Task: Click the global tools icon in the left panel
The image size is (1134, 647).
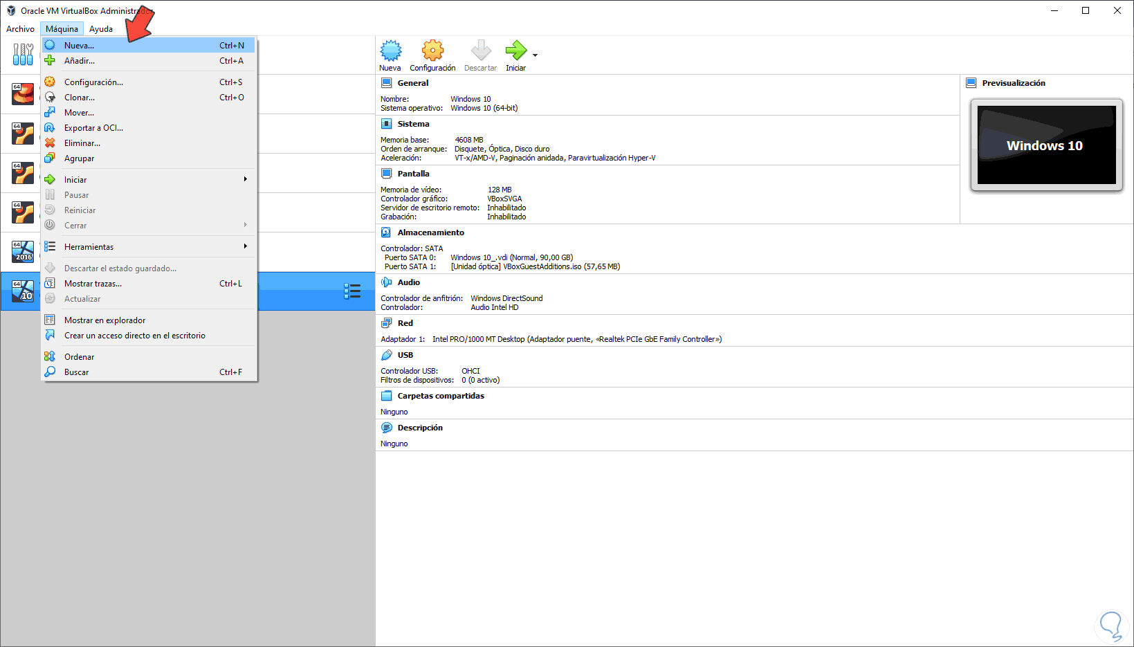Action: pos(23,55)
